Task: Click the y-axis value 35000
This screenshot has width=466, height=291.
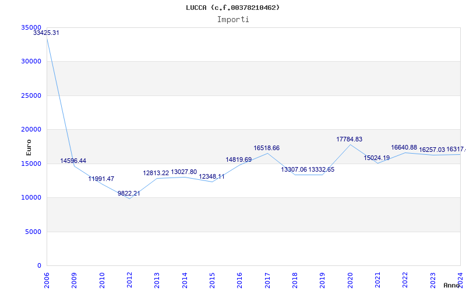Action: coord(31,27)
